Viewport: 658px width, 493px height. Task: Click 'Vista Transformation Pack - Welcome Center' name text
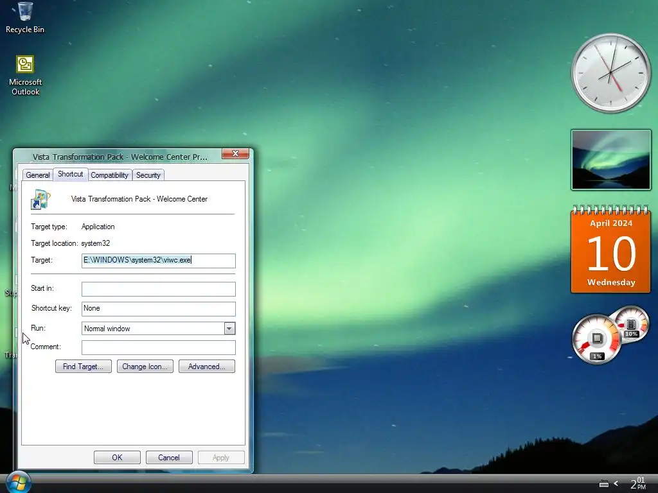point(139,199)
